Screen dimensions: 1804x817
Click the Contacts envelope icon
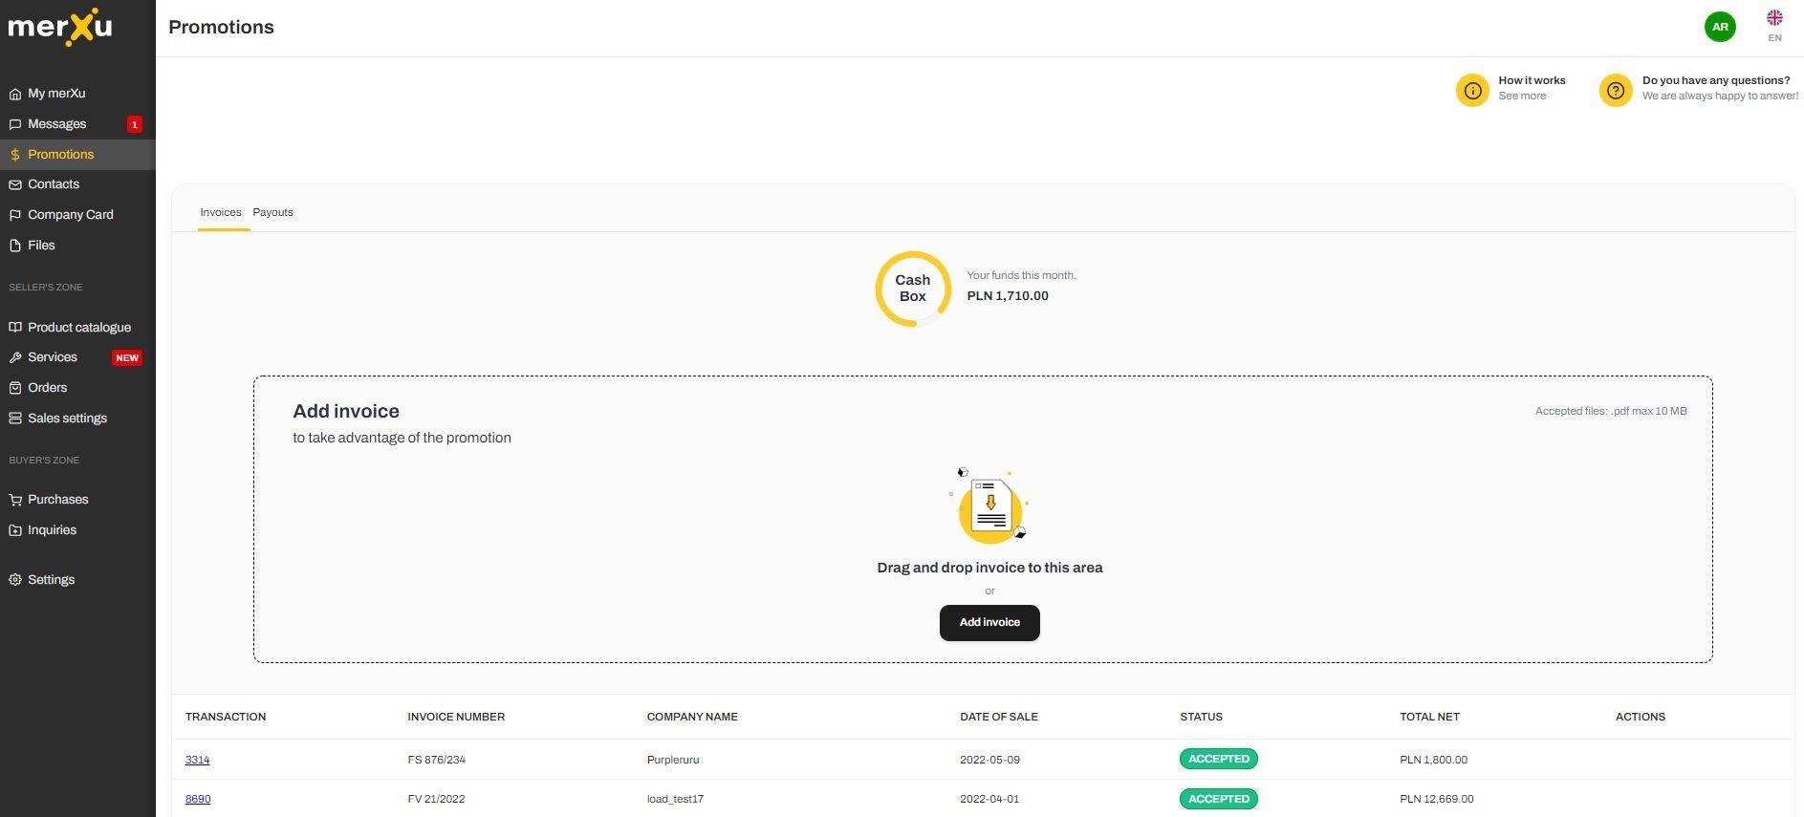pos(15,184)
